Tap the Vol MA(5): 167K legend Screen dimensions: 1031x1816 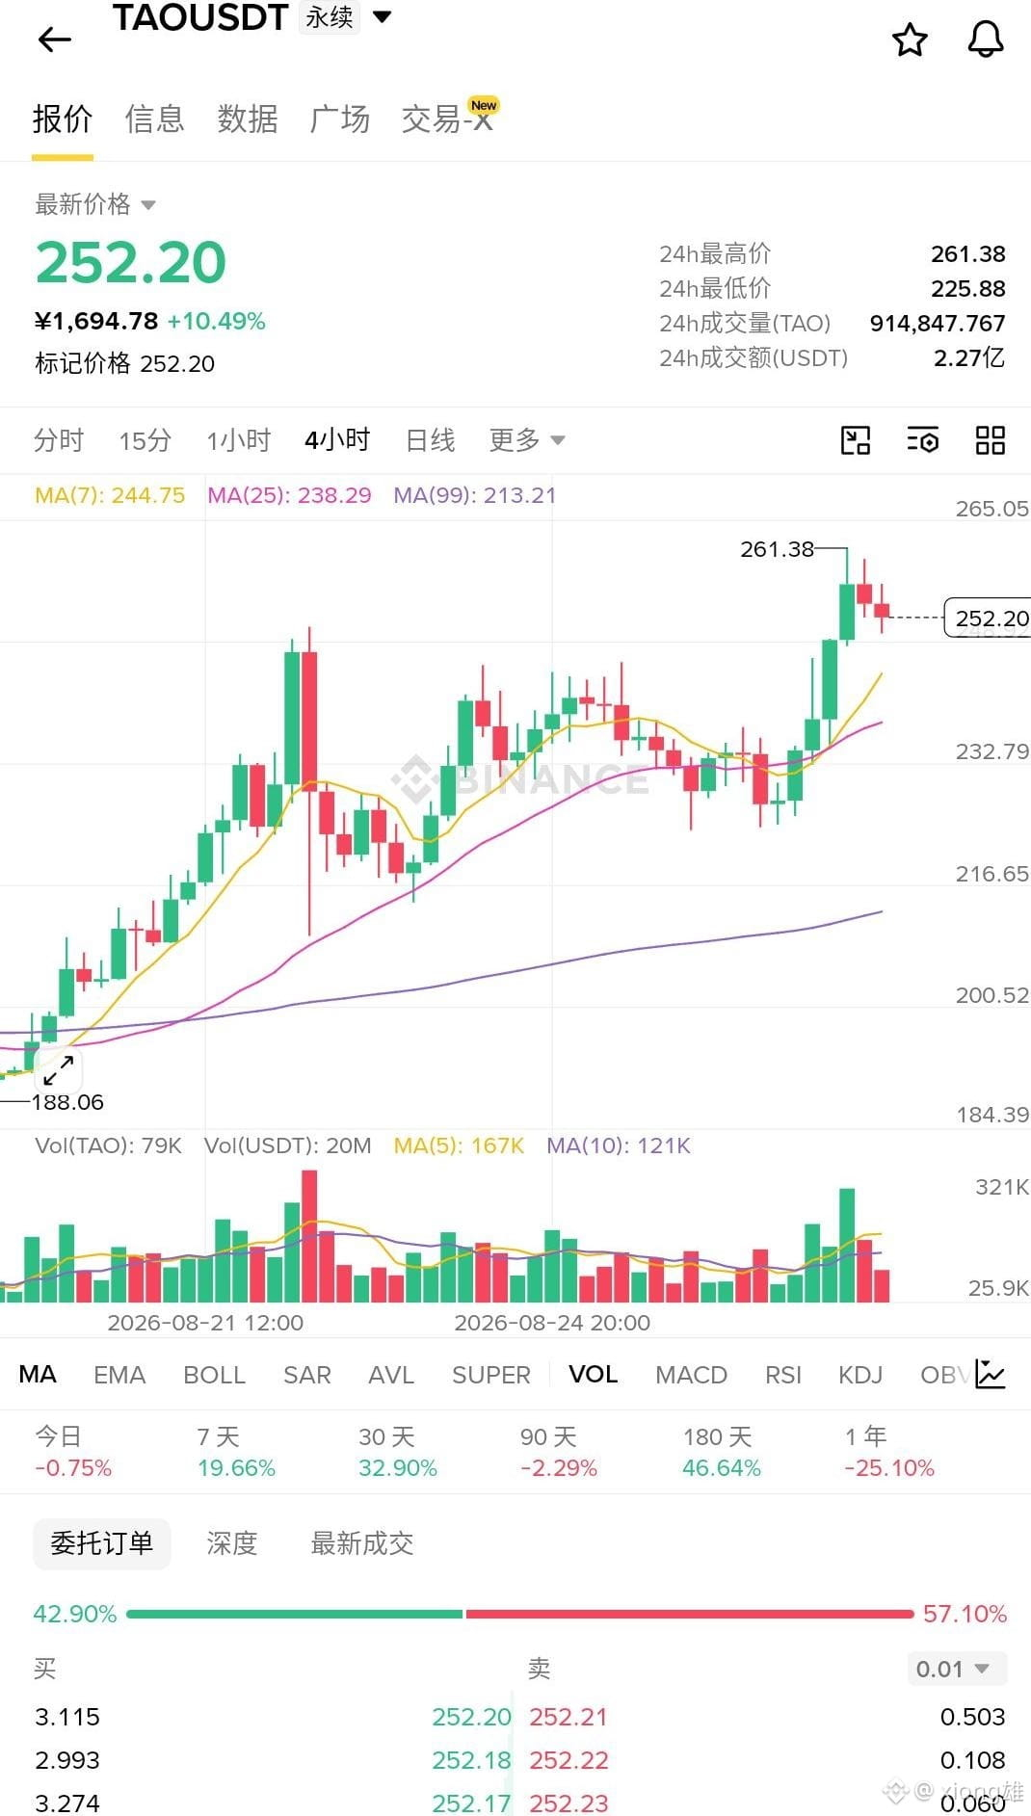(459, 1145)
